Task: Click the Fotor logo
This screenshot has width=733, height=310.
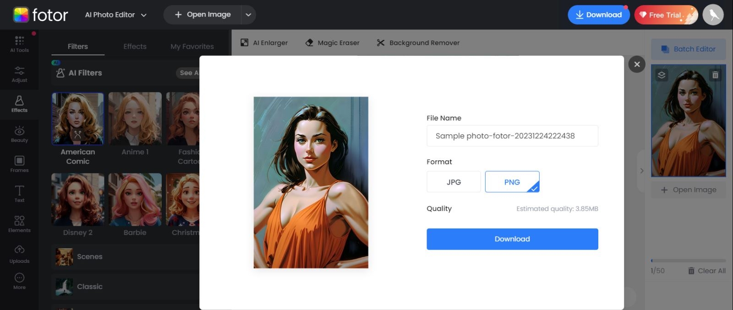Action: click(x=40, y=15)
